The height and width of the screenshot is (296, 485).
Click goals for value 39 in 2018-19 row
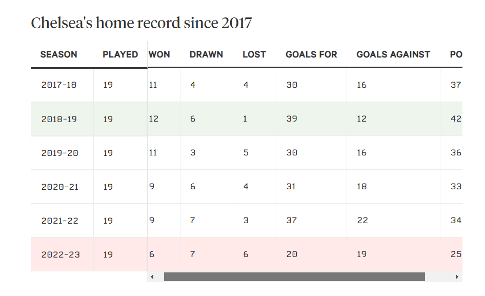tap(292, 119)
